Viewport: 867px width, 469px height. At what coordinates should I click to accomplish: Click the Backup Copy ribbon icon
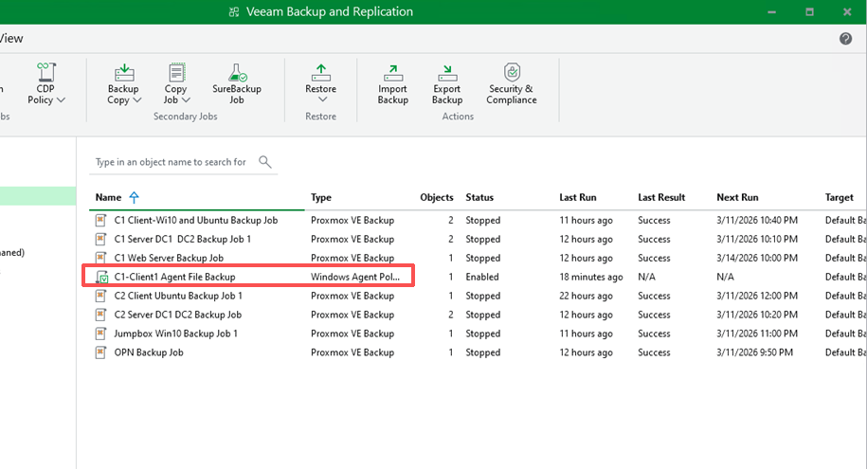click(124, 72)
